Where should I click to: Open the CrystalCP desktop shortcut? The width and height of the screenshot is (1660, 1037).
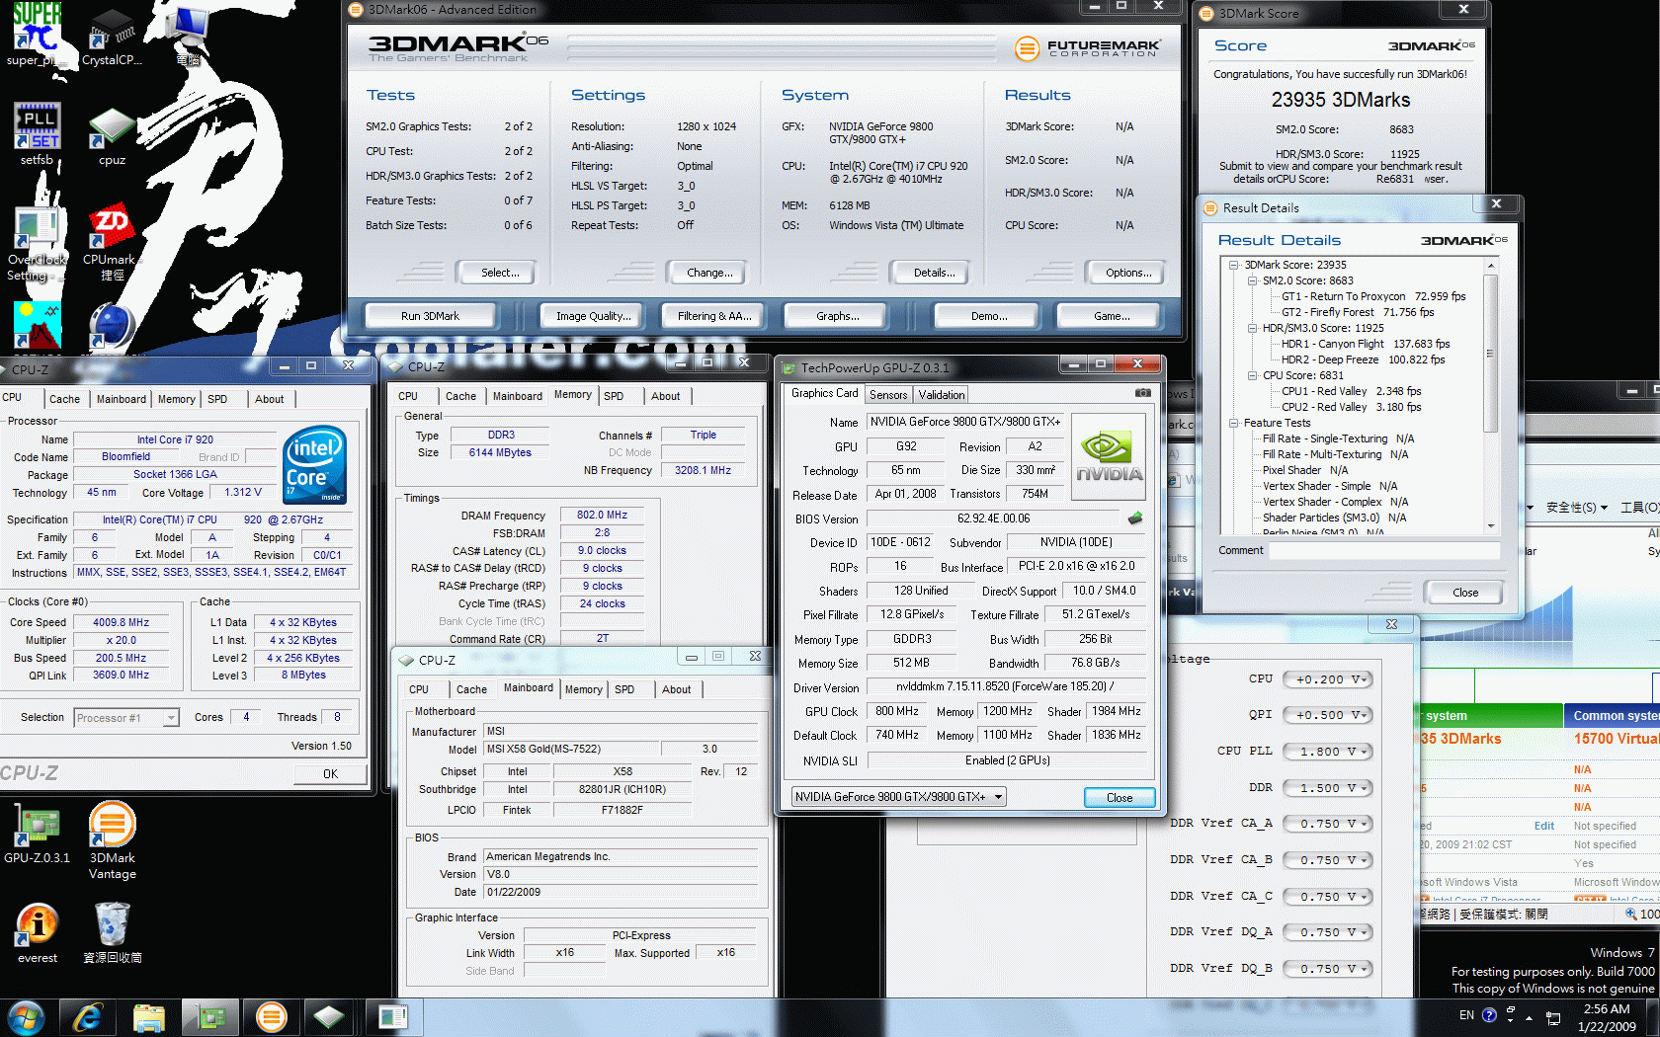coord(112,37)
